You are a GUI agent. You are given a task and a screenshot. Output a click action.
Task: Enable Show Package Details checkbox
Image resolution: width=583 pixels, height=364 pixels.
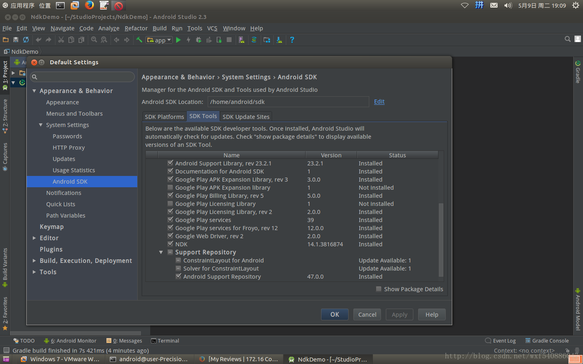click(x=379, y=289)
